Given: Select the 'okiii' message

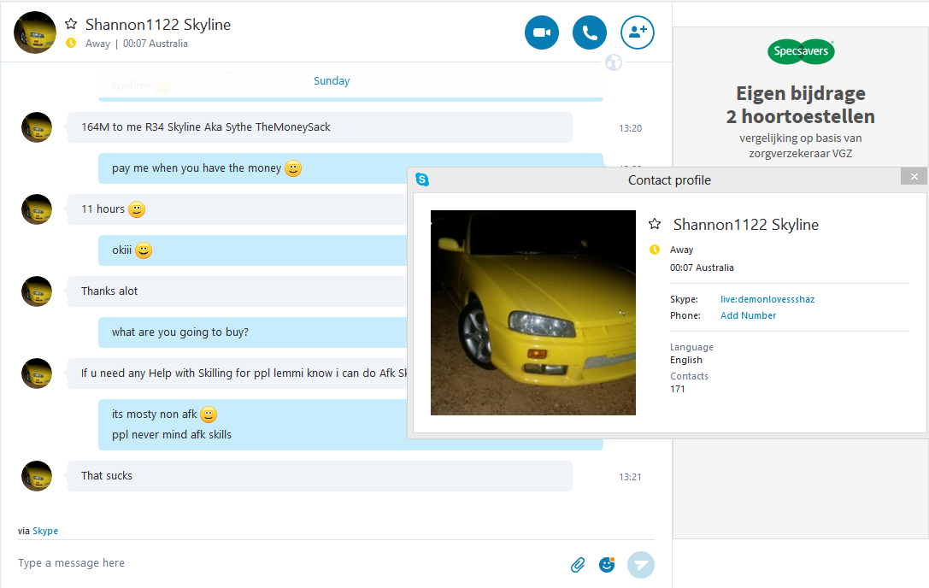Looking at the screenshot, I should (252, 250).
